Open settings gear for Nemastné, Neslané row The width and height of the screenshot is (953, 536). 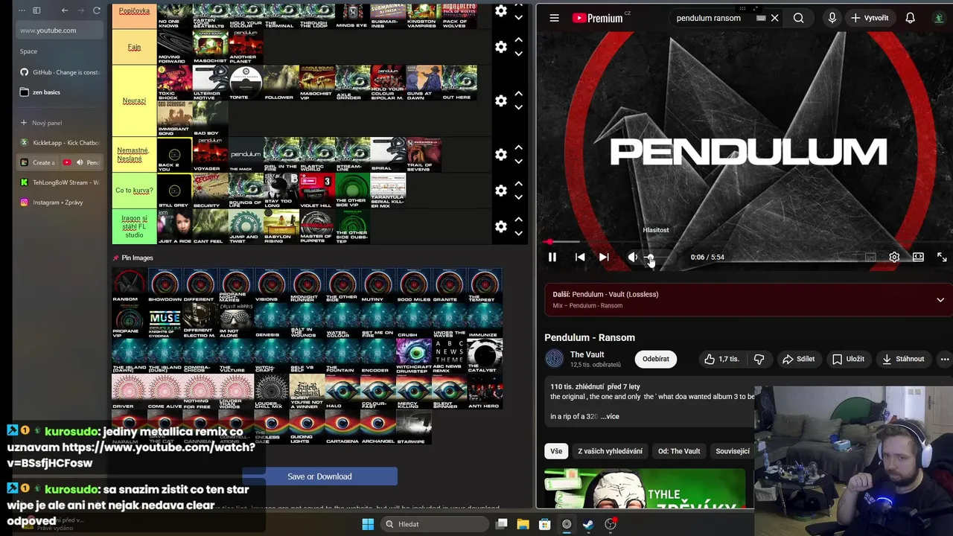click(501, 154)
